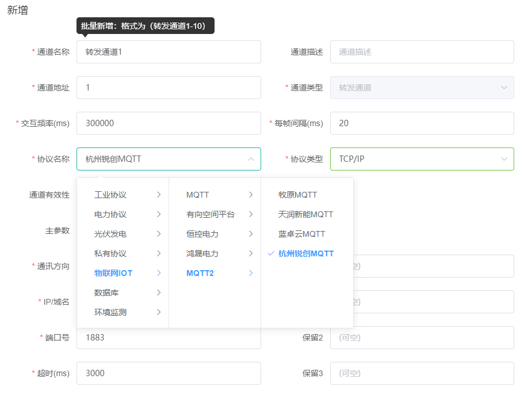
Task: Expand the 有向空间平台 submenu arrow
Action: pyautogui.click(x=251, y=214)
